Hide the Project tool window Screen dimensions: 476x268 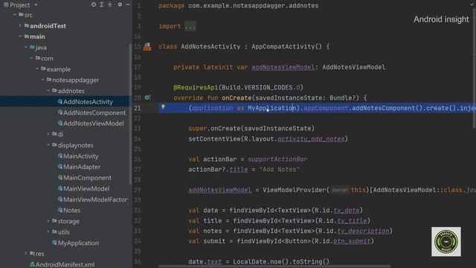(128, 4)
